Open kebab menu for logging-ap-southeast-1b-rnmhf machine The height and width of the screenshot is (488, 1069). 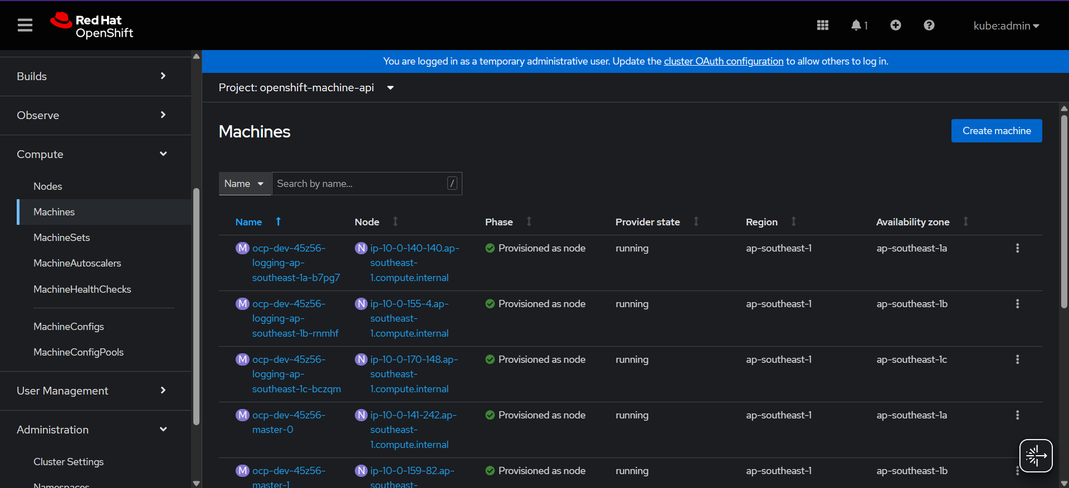pyautogui.click(x=1017, y=304)
